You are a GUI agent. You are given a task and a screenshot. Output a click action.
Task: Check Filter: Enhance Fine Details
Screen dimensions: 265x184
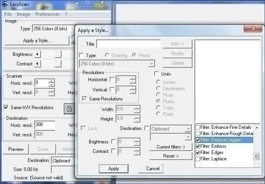tap(198, 127)
